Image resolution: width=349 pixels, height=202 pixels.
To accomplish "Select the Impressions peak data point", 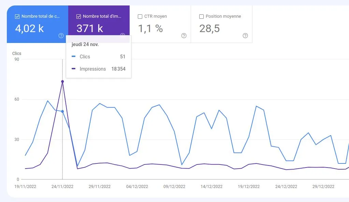I will point(62,82).
